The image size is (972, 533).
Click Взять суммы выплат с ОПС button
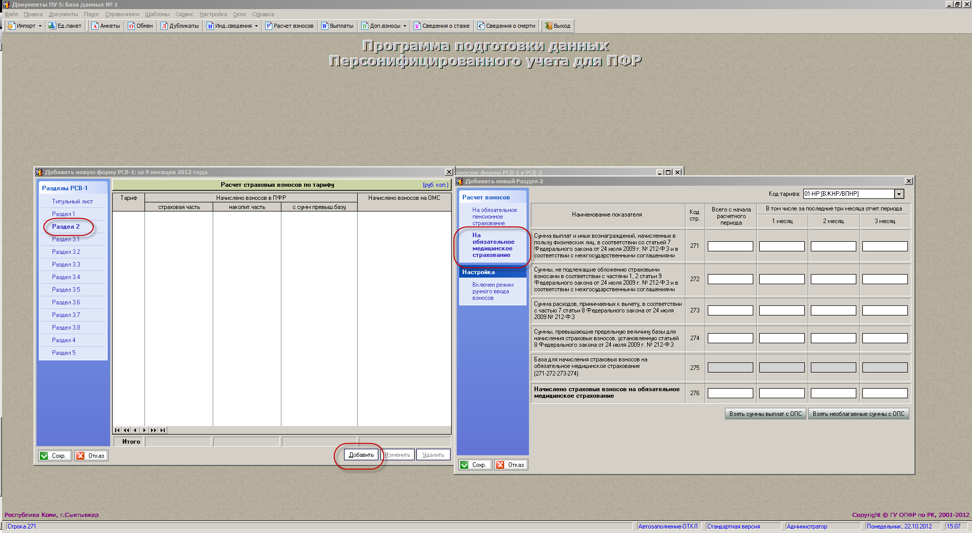pyautogui.click(x=765, y=414)
